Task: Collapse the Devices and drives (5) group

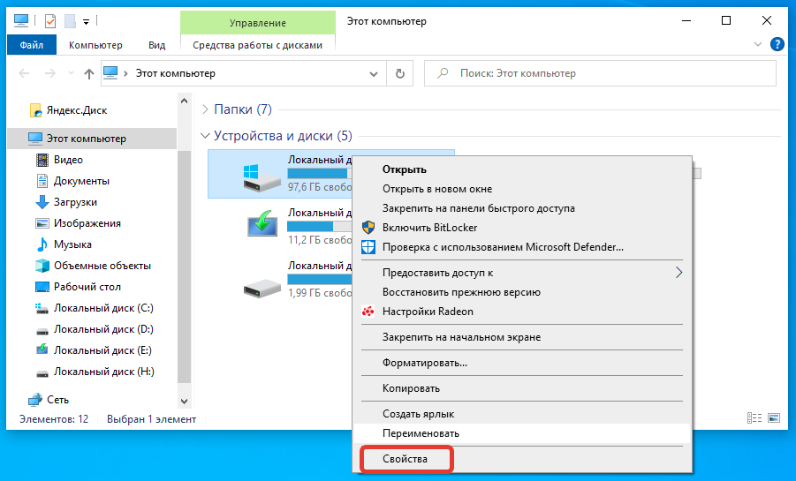Action: pyautogui.click(x=206, y=136)
